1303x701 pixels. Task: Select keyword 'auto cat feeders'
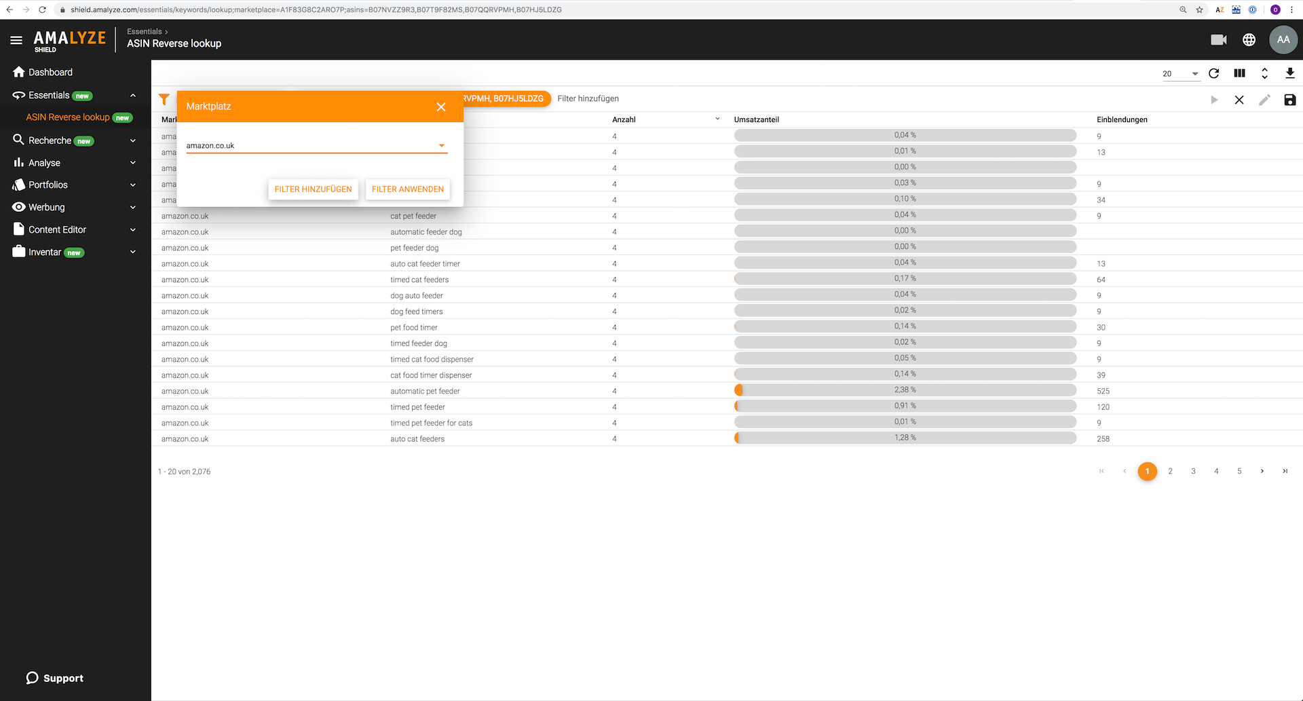(x=417, y=439)
